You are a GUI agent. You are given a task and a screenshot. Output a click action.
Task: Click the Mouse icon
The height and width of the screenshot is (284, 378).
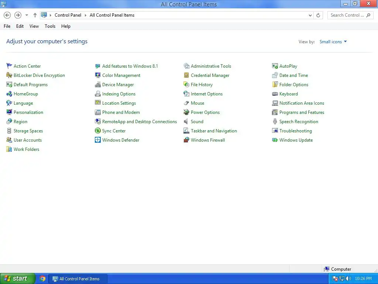(186, 103)
